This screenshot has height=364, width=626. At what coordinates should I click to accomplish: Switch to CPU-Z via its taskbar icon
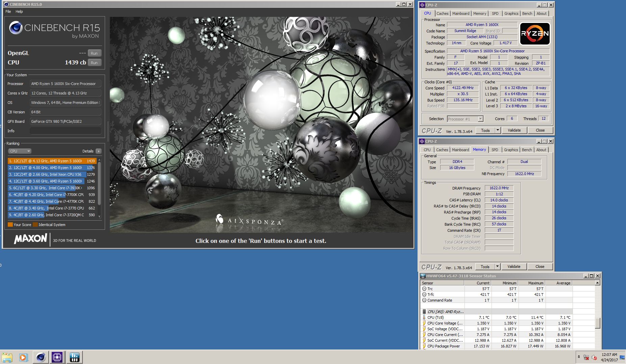pyautogui.click(x=57, y=357)
